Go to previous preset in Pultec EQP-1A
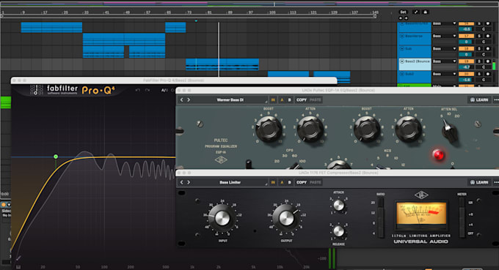The height and width of the screenshot is (270, 499). point(182,100)
